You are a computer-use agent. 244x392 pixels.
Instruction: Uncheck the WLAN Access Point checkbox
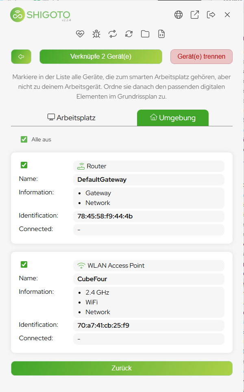pyautogui.click(x=24, y=264)
